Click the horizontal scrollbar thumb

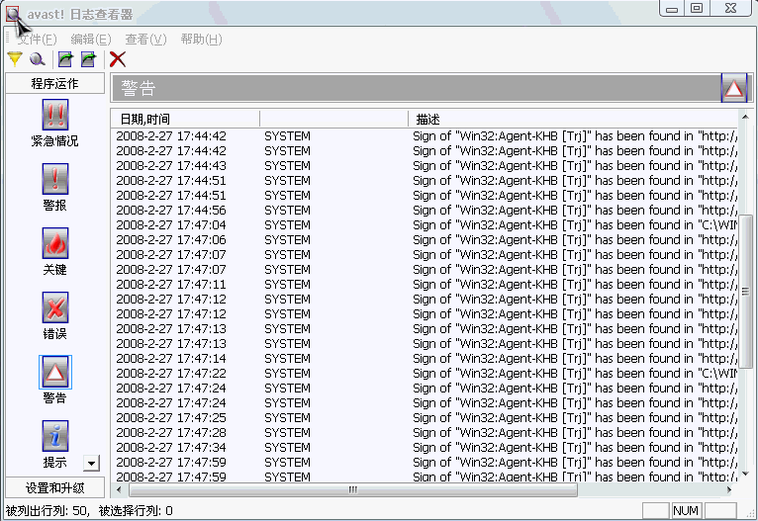click(353, 489)
